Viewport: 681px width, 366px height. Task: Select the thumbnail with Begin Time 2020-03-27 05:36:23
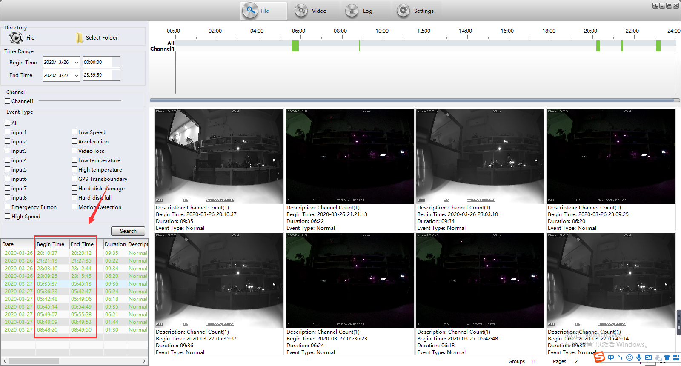pyautogui.click(x=349, y=280)
